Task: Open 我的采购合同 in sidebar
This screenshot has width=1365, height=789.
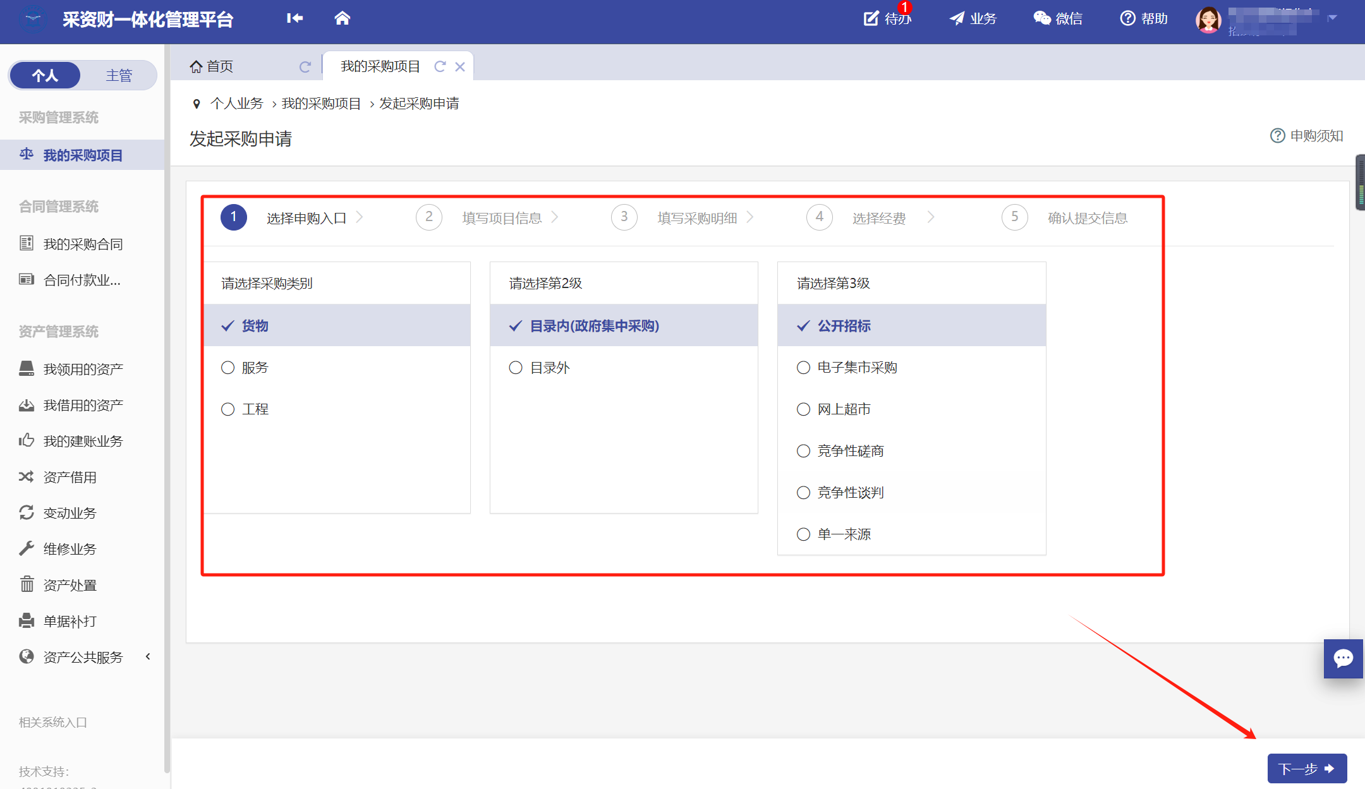Action: [x=83, y=244]
